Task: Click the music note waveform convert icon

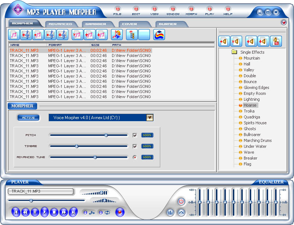Action: [117, 35]
